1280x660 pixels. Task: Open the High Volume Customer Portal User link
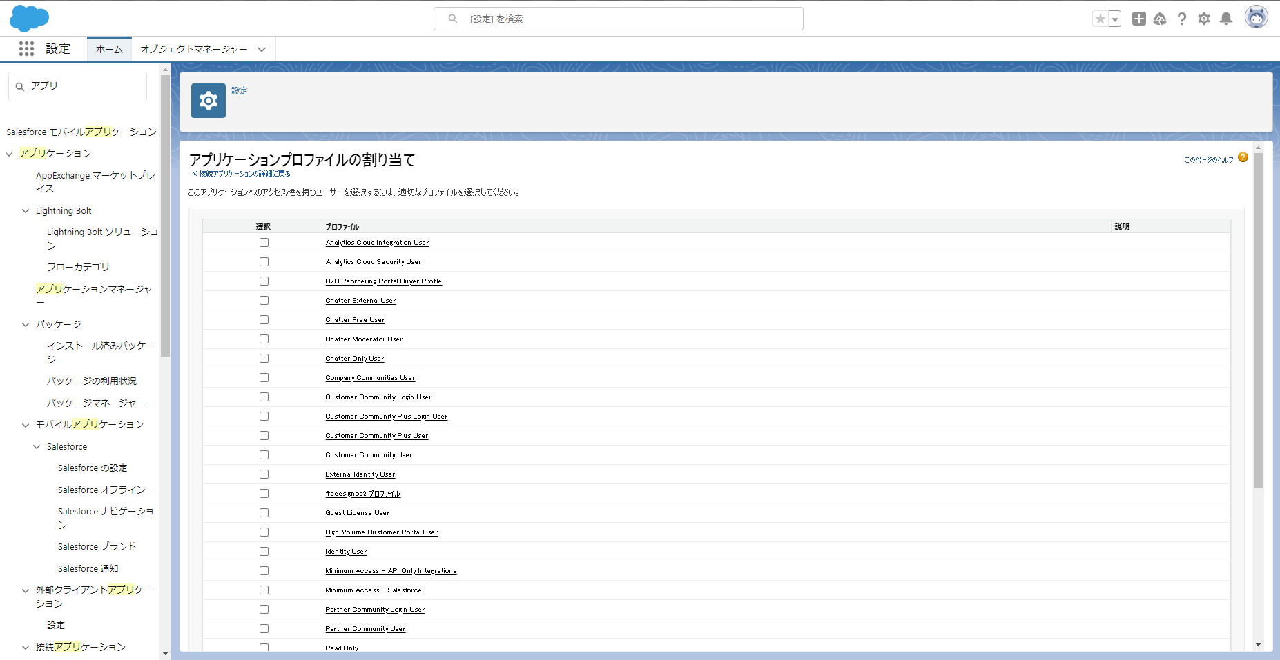click(382, 532)
